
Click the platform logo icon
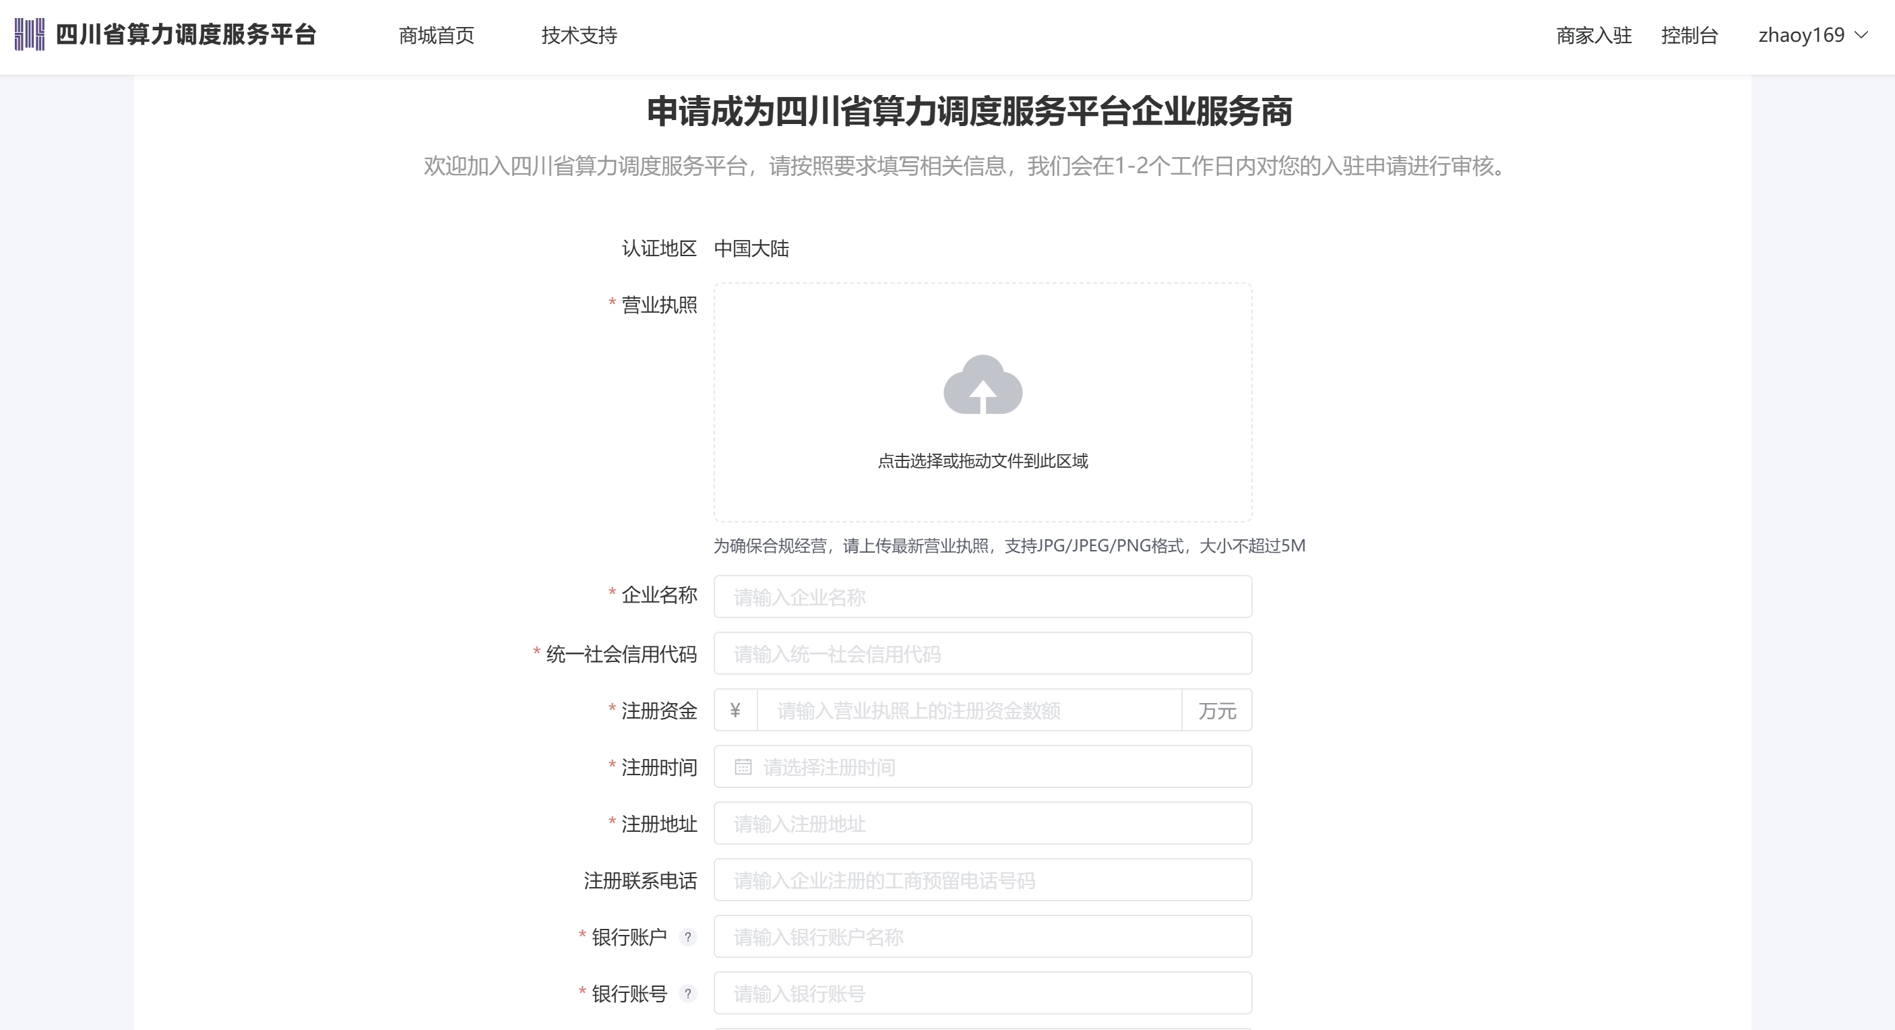click(x=30, y=34)
